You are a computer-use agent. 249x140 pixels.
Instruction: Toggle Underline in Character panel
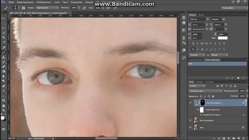coord(219,44)
